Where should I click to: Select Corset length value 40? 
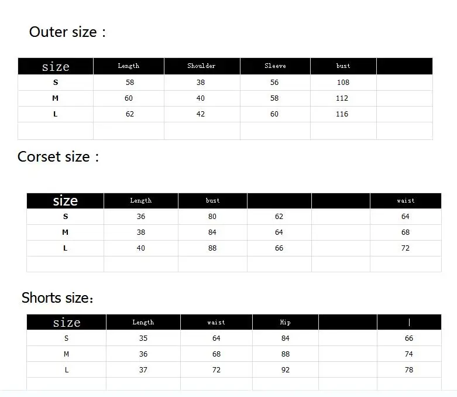click(x=141, y=248)
